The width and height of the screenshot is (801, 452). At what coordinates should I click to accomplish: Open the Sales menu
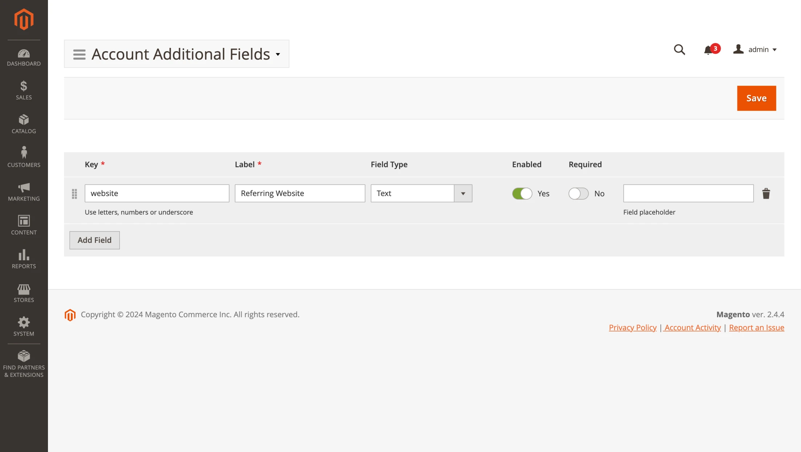[x=24, y=90]
